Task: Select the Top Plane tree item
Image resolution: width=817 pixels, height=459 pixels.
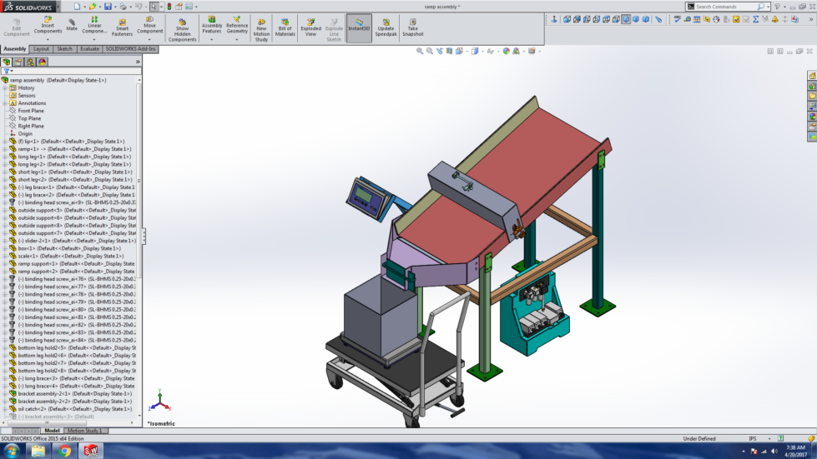Action: coord(29,118)
